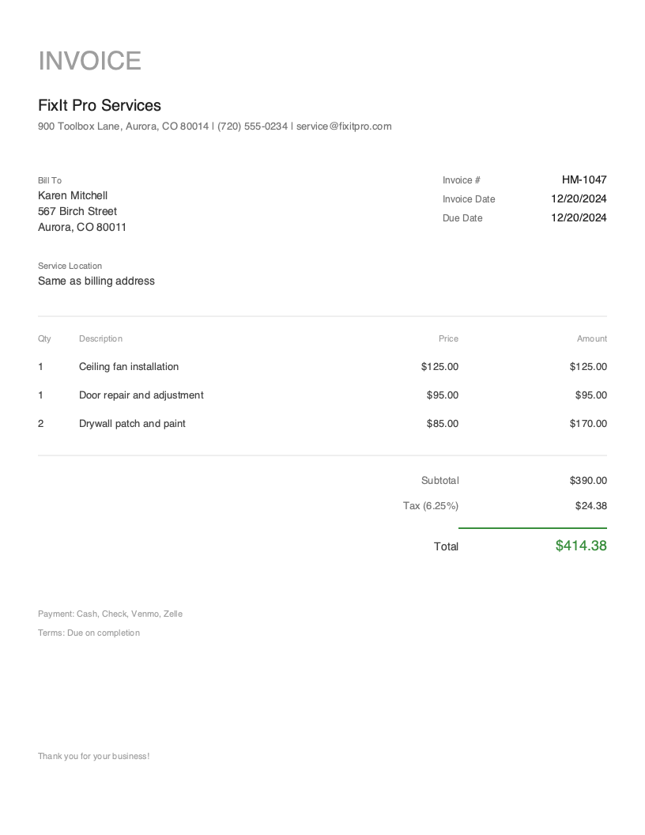The height and width of the screenshot is (835, 645).
Task: Click the 'Payment: Cash, Check, Venmo, Zelle' text
Action: [x=111, y=614]
